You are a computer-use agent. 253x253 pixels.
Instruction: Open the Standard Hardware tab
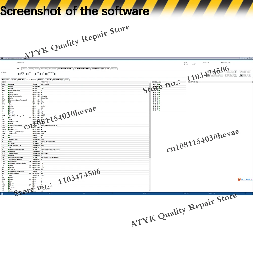pos(82,69)
